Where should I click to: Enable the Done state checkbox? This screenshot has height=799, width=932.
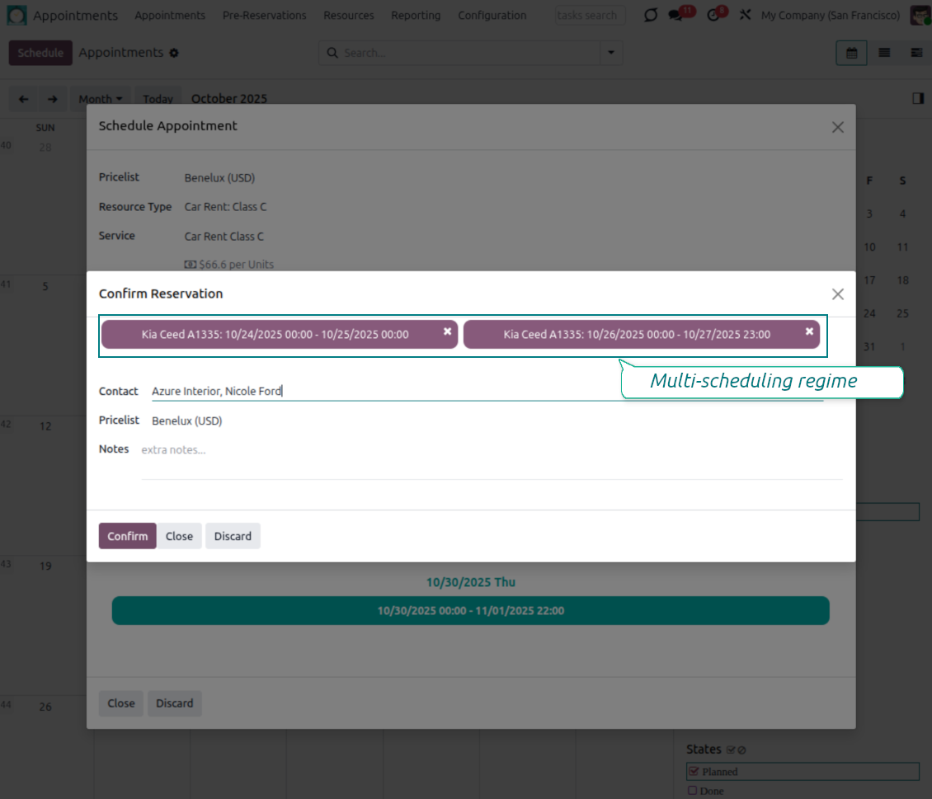point(692,791)
